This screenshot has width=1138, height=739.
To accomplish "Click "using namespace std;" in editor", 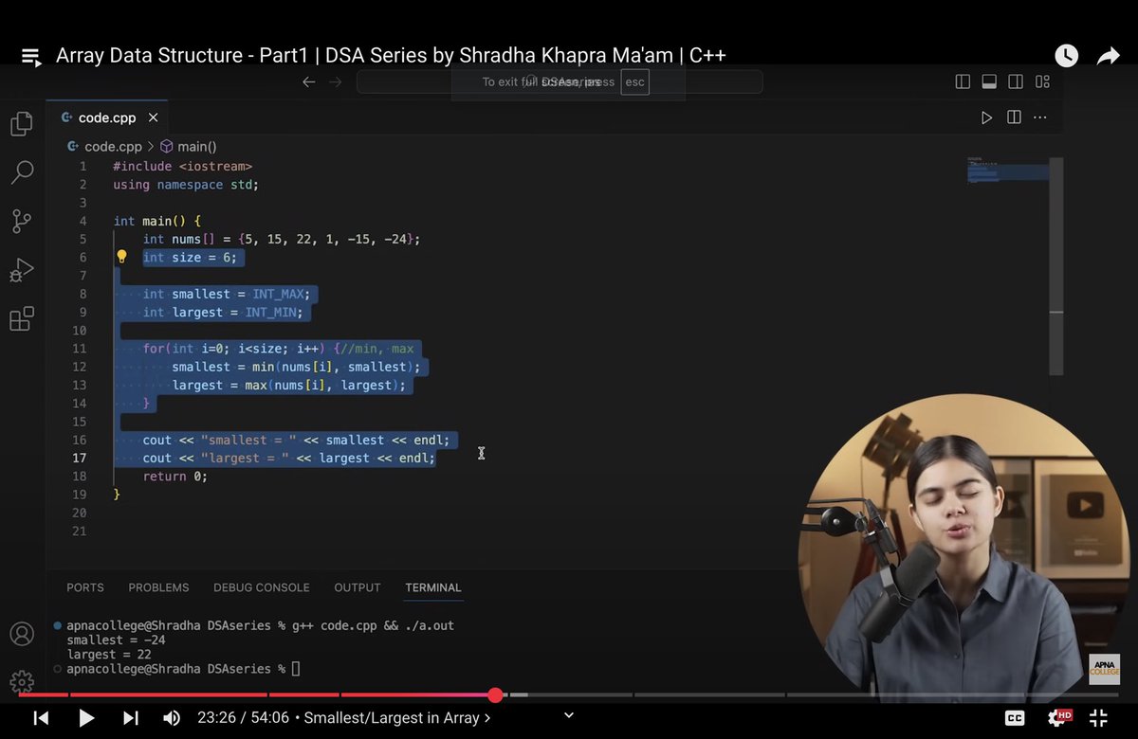I will click(186, 185).
